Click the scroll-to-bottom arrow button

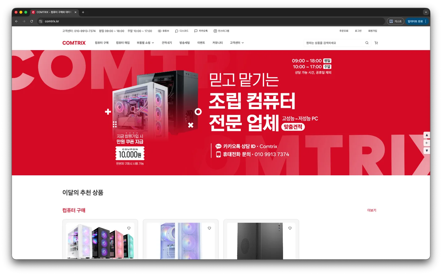427,151
